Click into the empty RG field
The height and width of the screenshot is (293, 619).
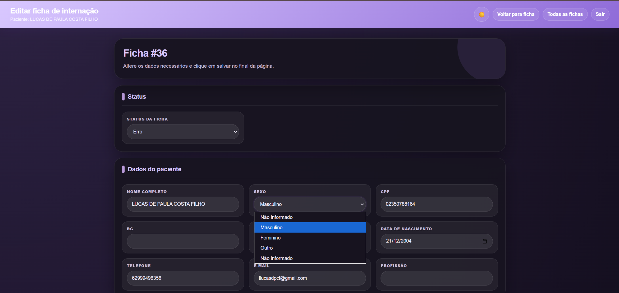(183, 241)
